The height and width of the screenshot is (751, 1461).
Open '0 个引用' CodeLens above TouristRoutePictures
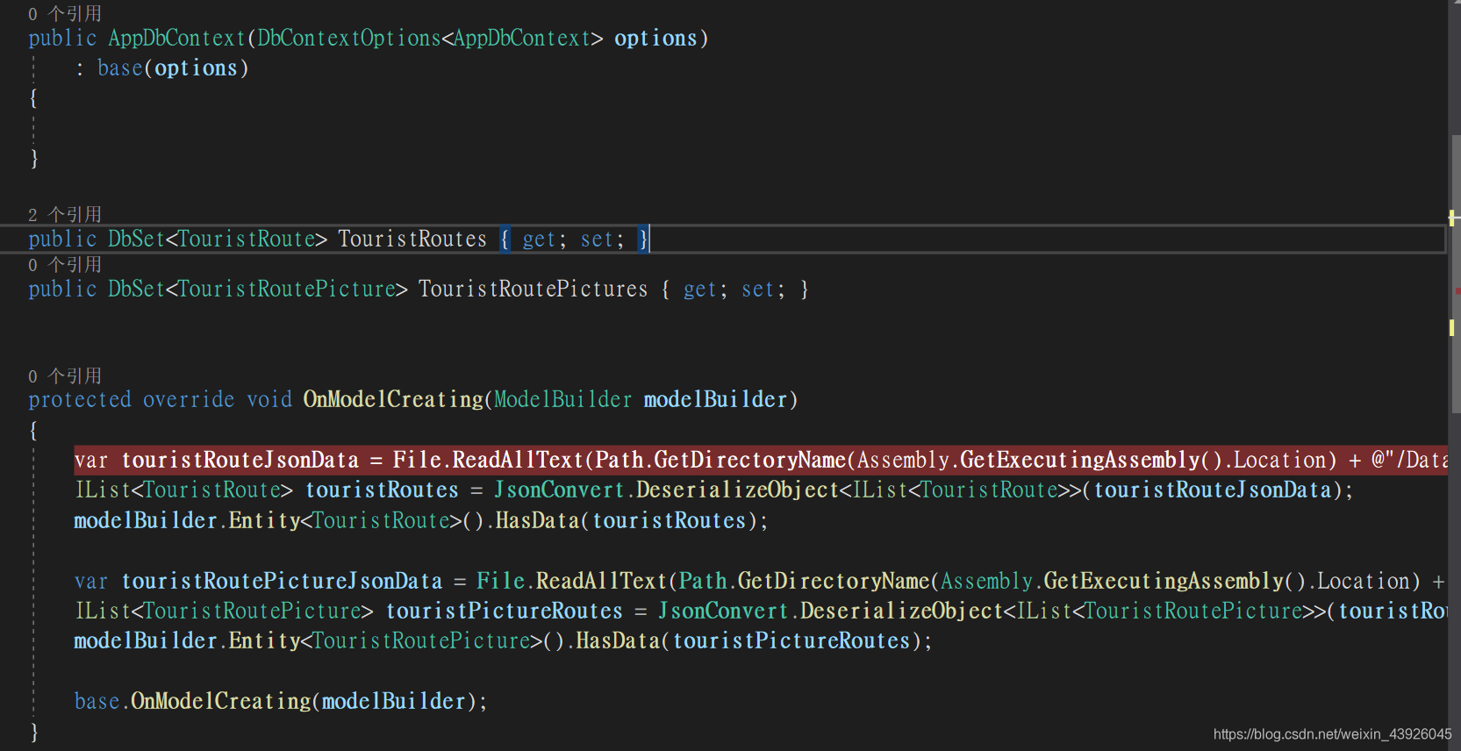65,265
